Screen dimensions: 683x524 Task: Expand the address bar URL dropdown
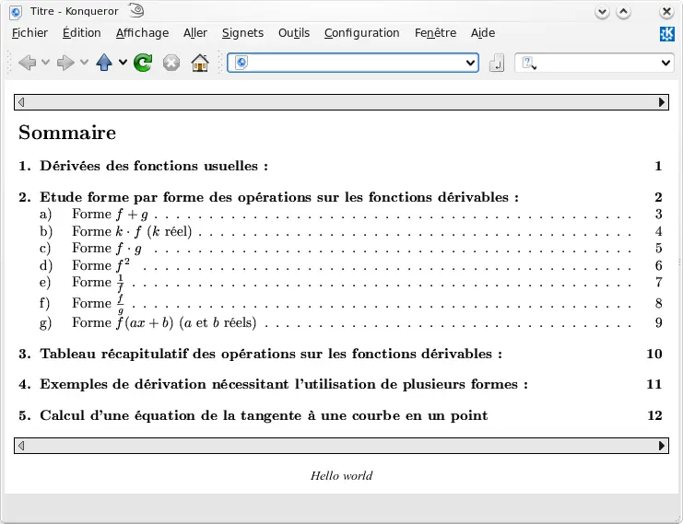471,63
